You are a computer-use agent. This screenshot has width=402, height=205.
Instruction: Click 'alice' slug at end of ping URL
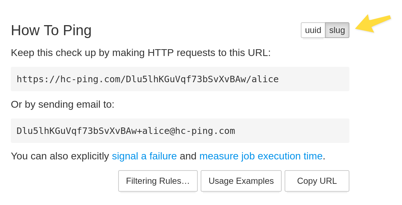pyautogui.click(x=265, y=79)
